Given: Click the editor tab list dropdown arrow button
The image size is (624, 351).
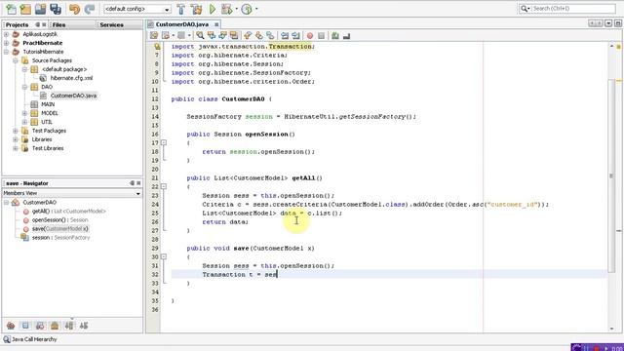Looking at the screenshot, I should (608, 23).
